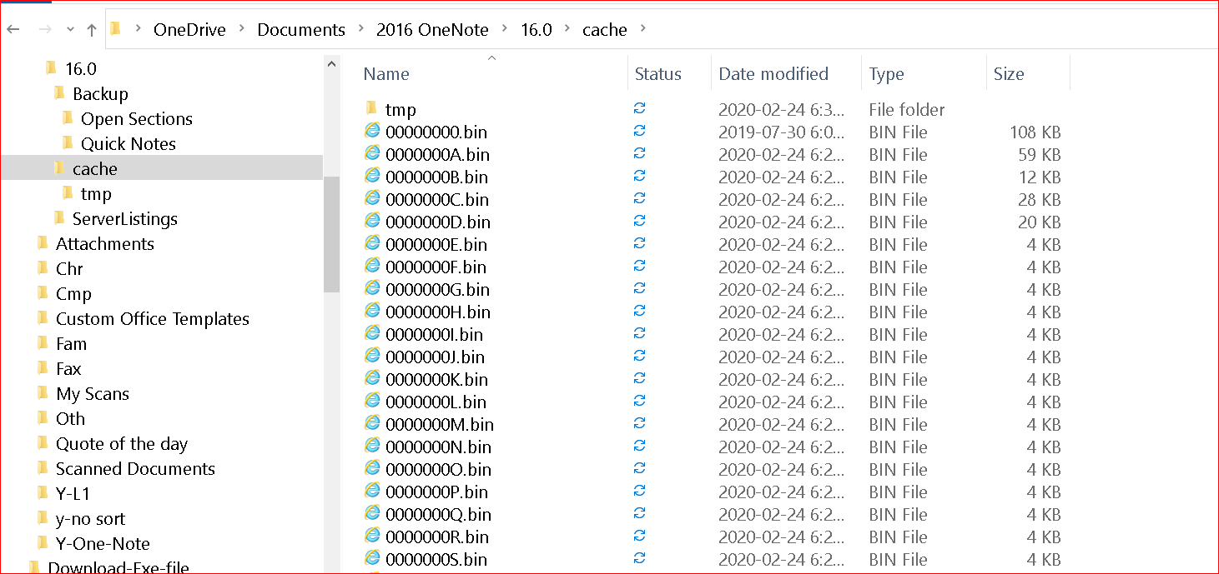The height and width of the screenshot is (574, 1219).
Task: Click the Forward navigation arrow
Action: click(x=45, y=29)
